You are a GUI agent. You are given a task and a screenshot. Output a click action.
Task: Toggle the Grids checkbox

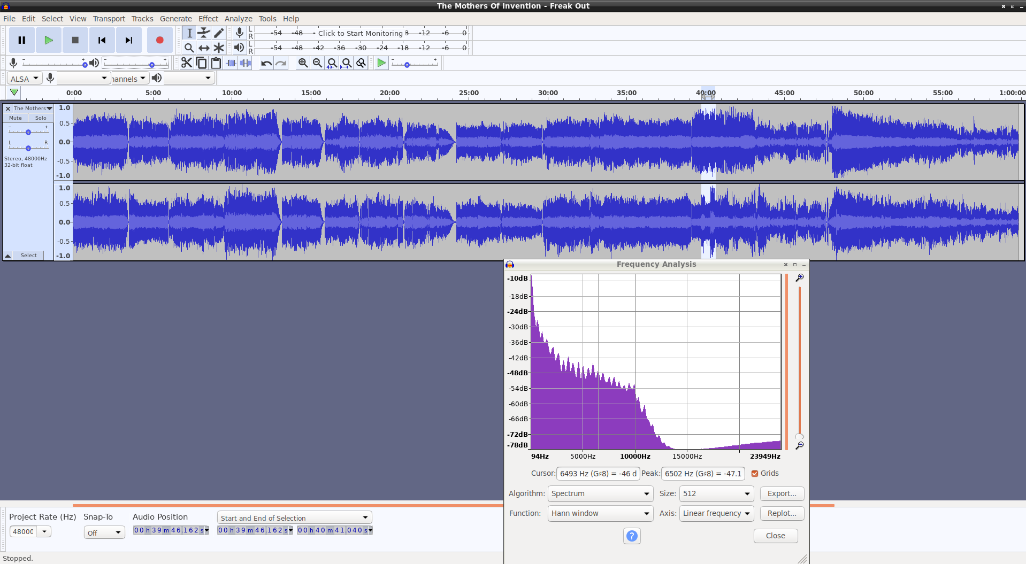[755, 473]
